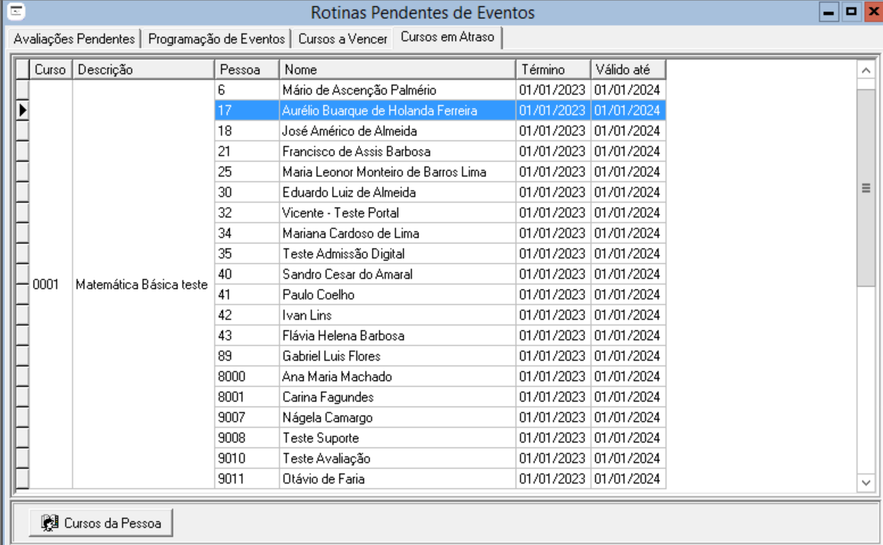This screenshot has width=883, height=545.
Task: Click the Cursos da Pessoa button
Action: [102, 523]
